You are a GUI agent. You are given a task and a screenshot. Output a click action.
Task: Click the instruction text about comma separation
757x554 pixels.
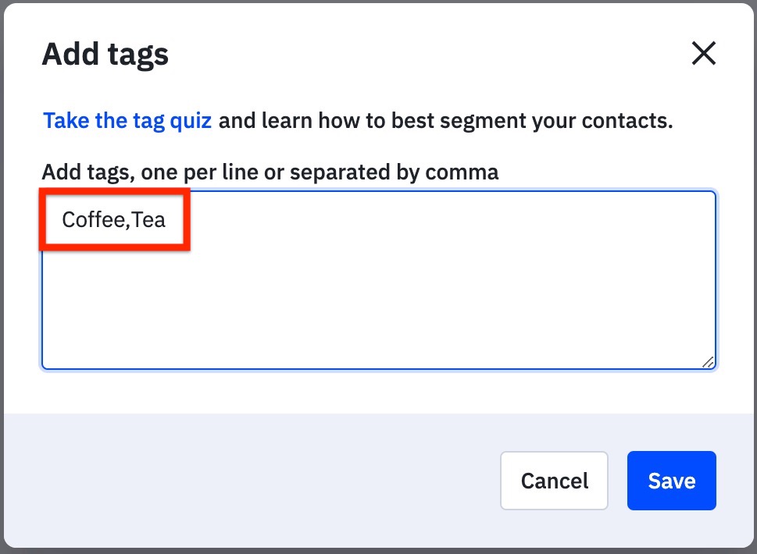tap(269, 171)
